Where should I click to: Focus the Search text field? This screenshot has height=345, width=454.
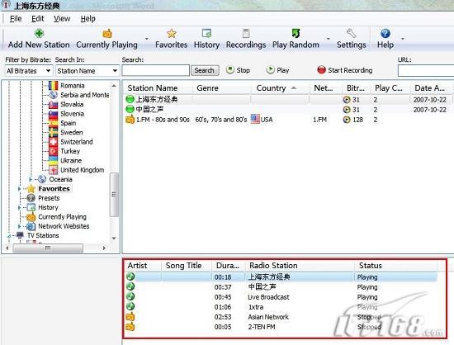point(156,70)
